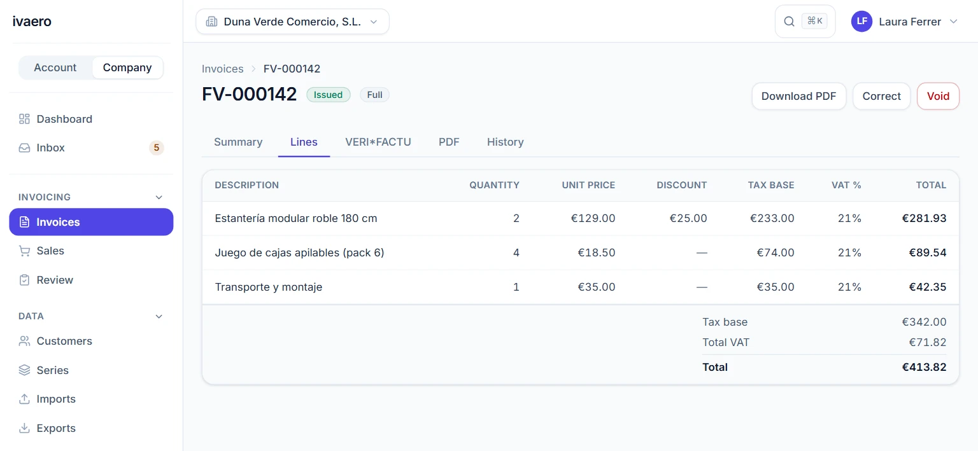Open Customers in the sidebar
The width and height of the screenshot is (978, 451).
pos(91,341)
